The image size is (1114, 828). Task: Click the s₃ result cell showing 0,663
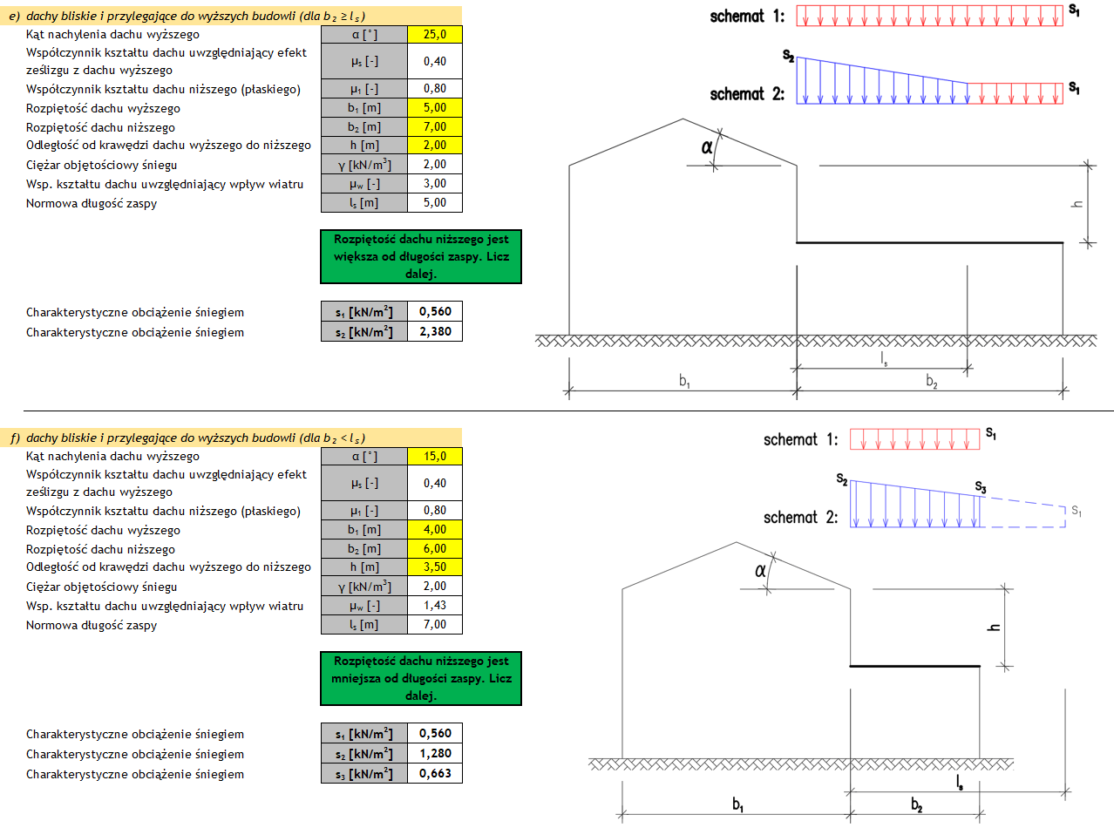click(x=434, y=774)
